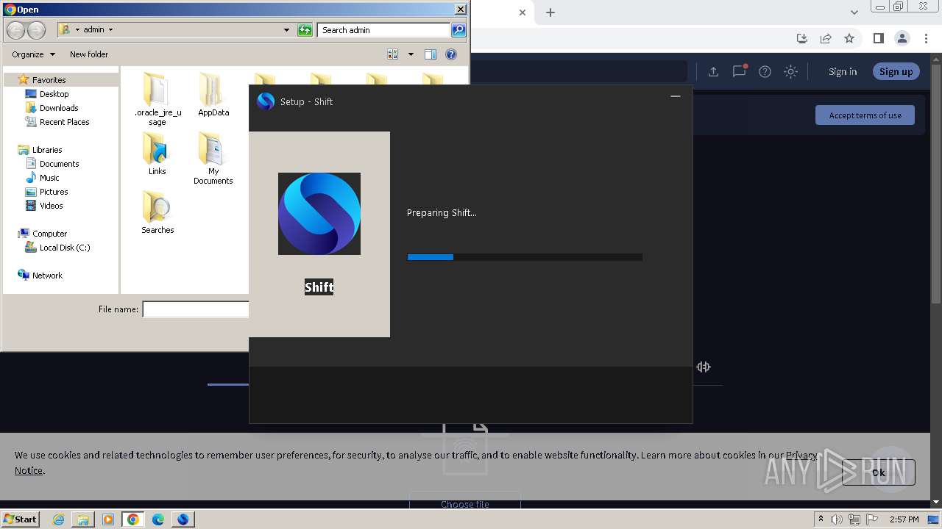Select Libraries in navigation pane
The height and width of the screenshot is (529, 942).
[47, 149]
